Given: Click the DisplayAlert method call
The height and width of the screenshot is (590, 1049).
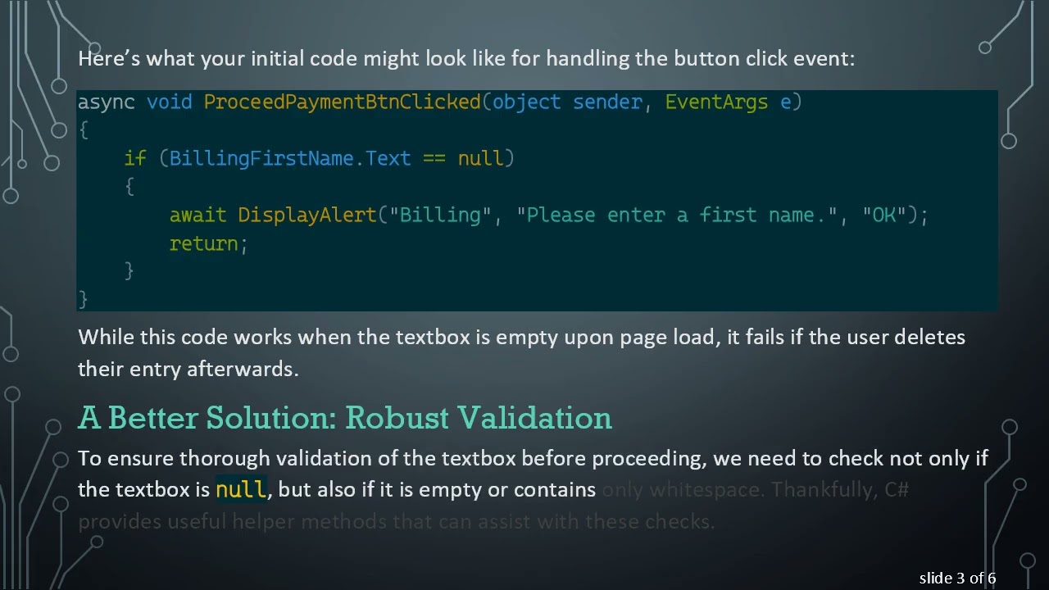Looking at the screenshot, I should (x=307, y=215).
